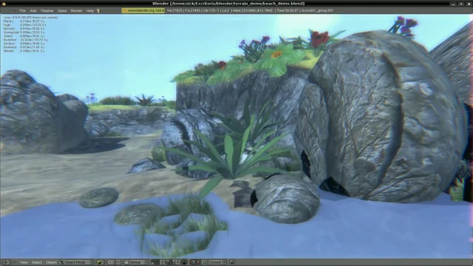Open the File menu
This screenshot has width=473, height=266.
[x=22, y=10]
